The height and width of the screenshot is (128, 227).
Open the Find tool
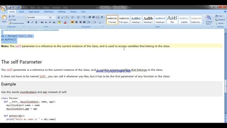[220, 16]
